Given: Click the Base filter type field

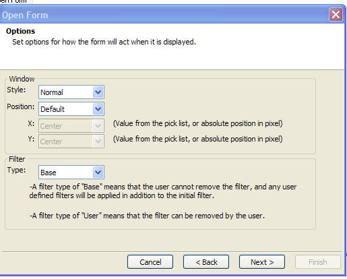Looking at the screenshot, I should (71, 173).
